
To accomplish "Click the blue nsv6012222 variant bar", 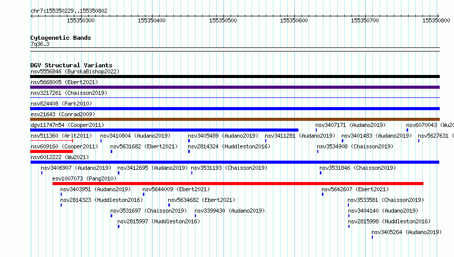I will pyautogui.click(x=235, y=162).
